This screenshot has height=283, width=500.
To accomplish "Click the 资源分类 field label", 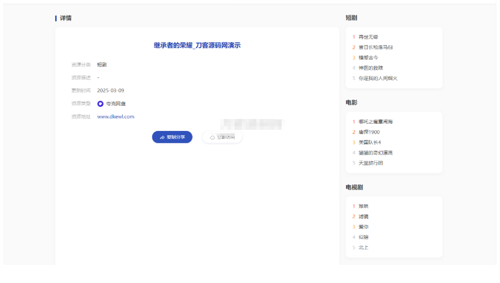I will (x=81, y=65).
